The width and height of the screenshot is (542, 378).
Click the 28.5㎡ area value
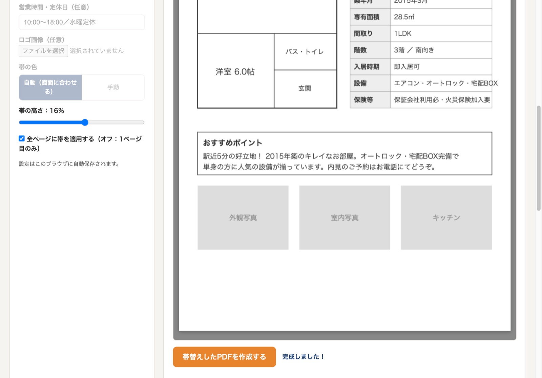tap(404, 17)
